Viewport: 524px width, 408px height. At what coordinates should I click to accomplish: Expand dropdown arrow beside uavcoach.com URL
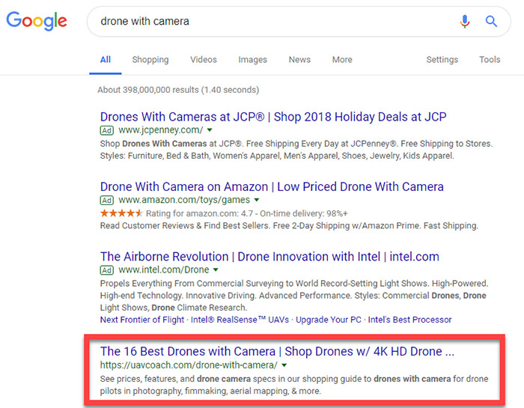pos(284,365)
